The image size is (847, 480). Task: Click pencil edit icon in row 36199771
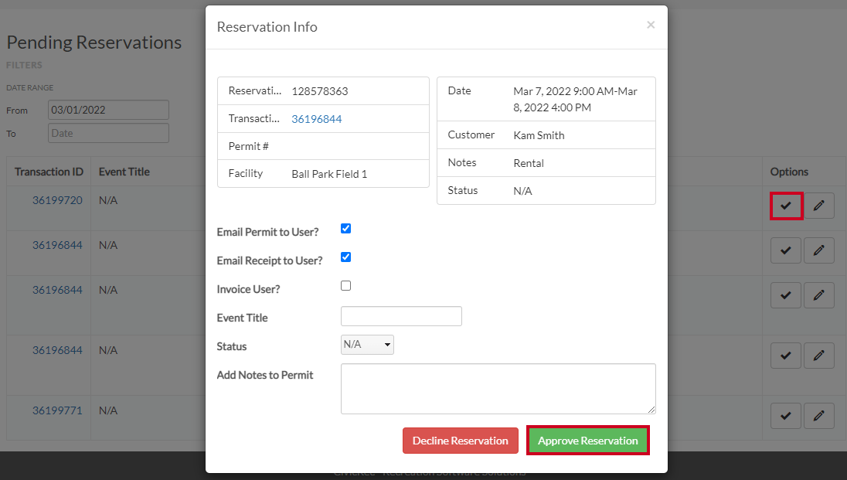(819, 416)
